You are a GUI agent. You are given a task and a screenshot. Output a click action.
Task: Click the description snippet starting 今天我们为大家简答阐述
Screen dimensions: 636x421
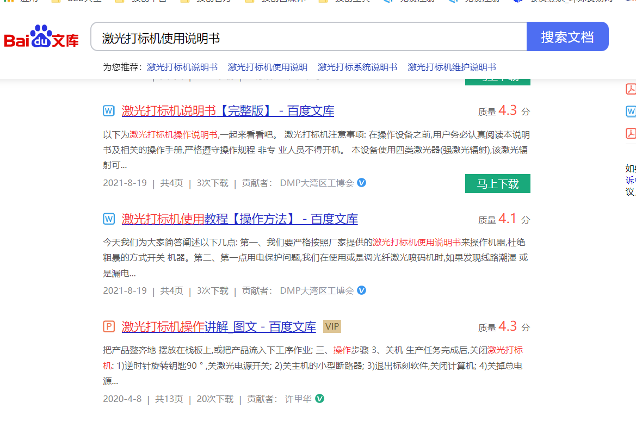coord(316,257)
